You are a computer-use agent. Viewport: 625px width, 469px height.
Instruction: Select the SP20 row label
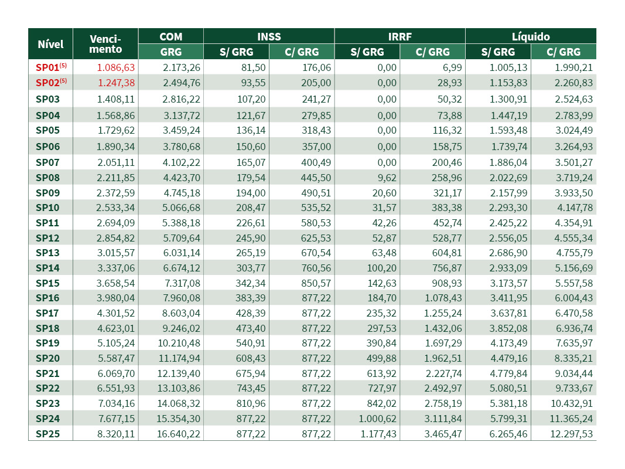[47, 358]
